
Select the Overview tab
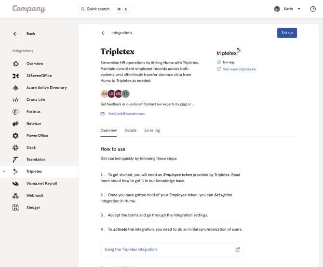[108, 130]
